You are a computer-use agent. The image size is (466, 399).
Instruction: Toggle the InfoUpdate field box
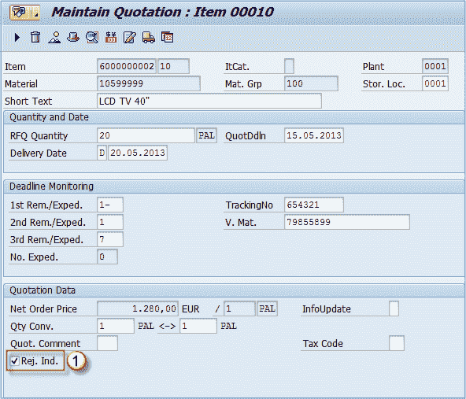(394, 308)
